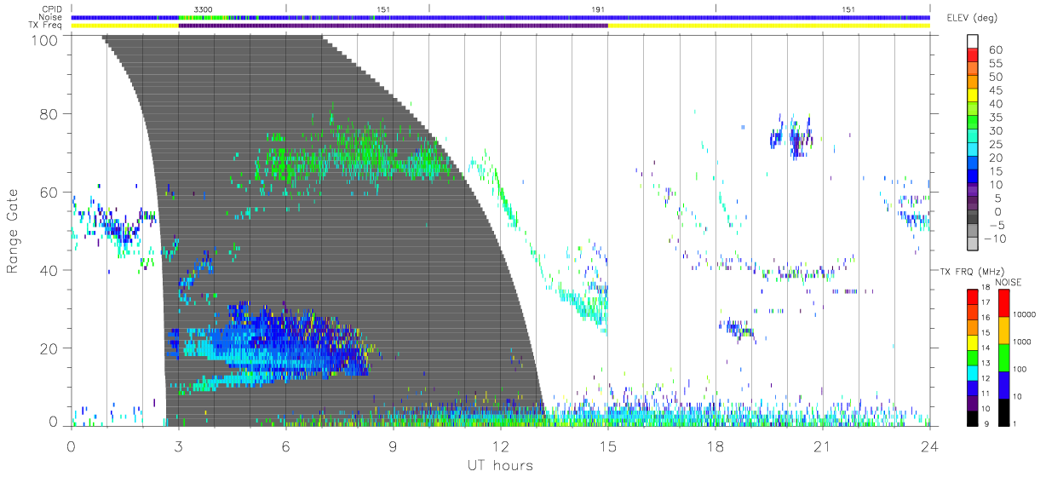Click the purple section of the TX Freq strip

tap(393, 26)
